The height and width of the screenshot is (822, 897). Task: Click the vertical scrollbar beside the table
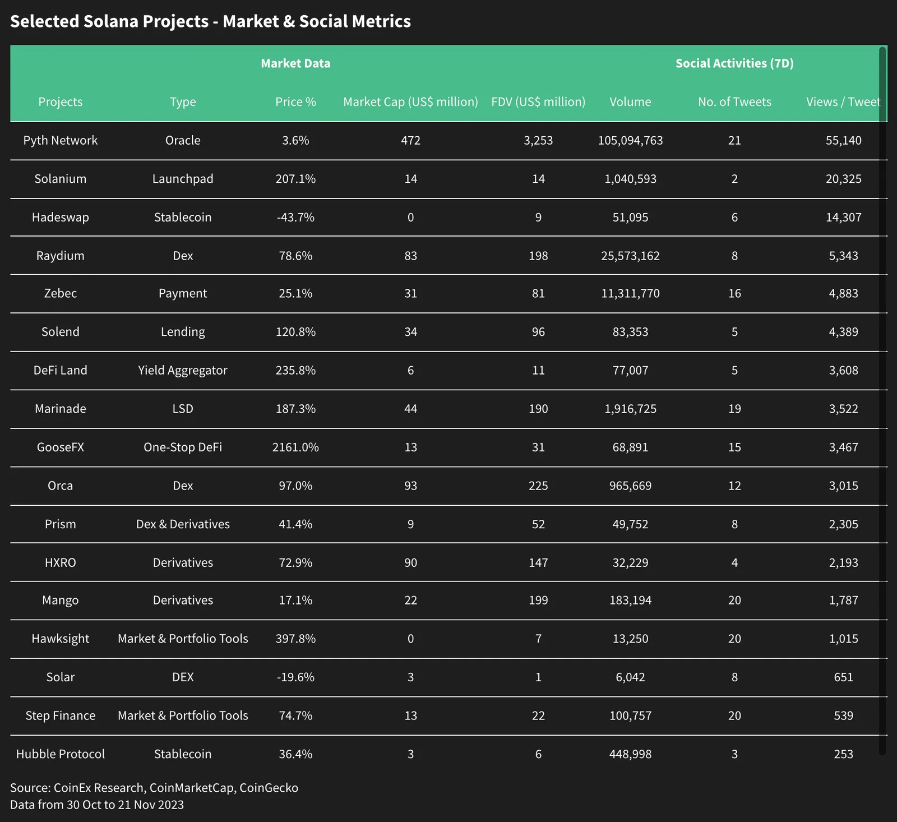coord(882,400)
